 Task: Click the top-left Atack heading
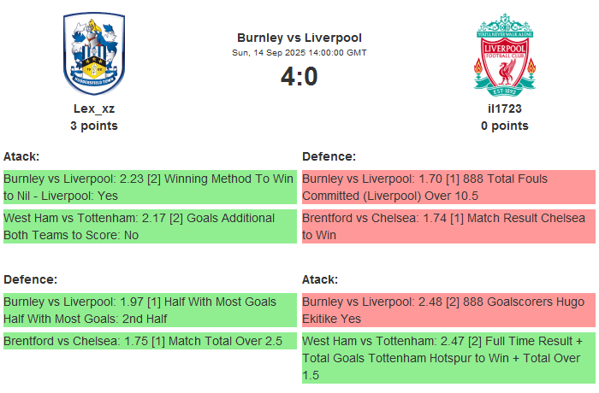[21, 156]
